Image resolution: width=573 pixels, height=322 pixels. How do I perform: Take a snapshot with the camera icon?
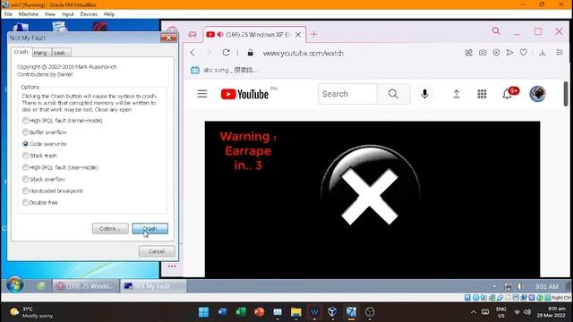click(x=483, y=53)
